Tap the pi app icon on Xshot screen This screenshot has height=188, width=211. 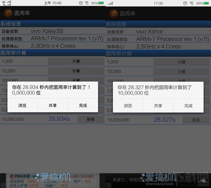[114, 14]
